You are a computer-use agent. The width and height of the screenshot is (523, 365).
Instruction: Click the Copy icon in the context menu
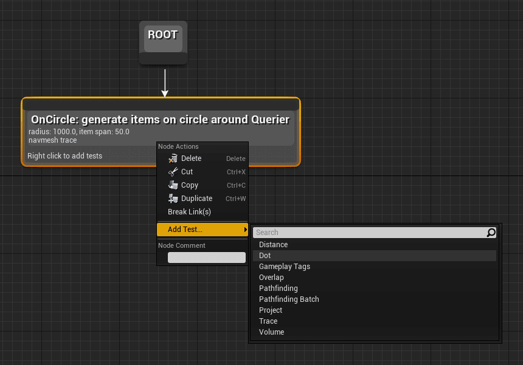pos(173,185)
